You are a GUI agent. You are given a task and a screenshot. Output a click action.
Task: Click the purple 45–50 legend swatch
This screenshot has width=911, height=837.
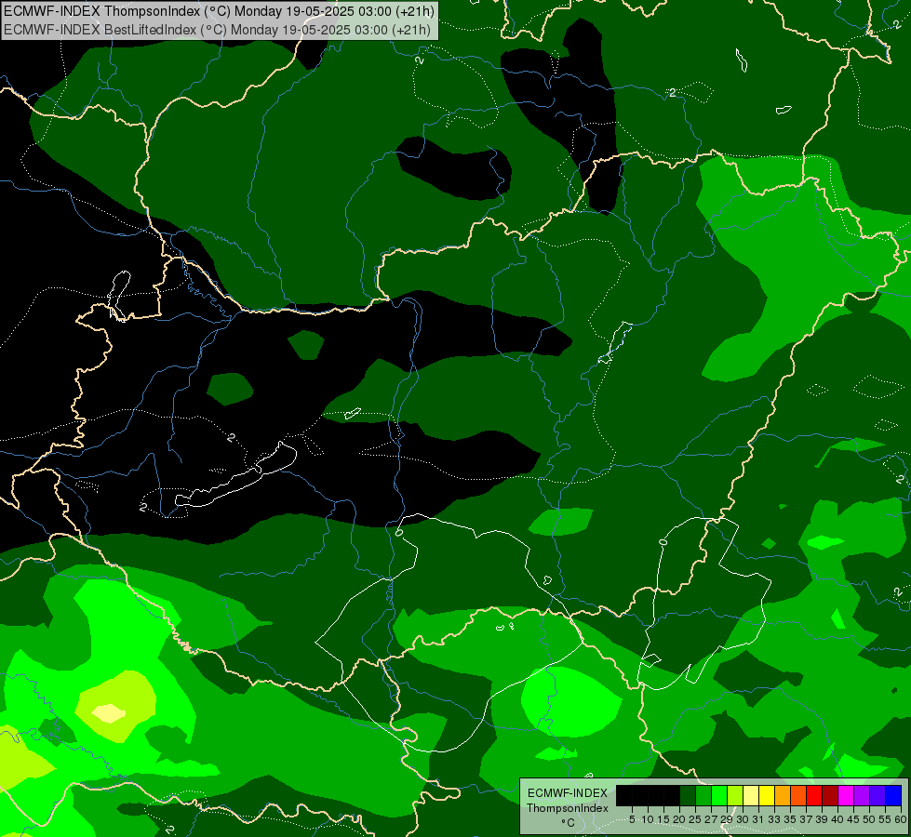(863, 795)
